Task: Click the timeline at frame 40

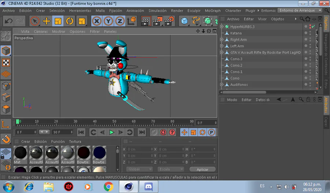Action: pyautogui.click(x=95, y=123)
